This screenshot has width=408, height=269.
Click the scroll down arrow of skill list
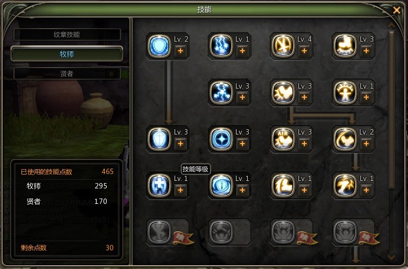coord(391,257)
